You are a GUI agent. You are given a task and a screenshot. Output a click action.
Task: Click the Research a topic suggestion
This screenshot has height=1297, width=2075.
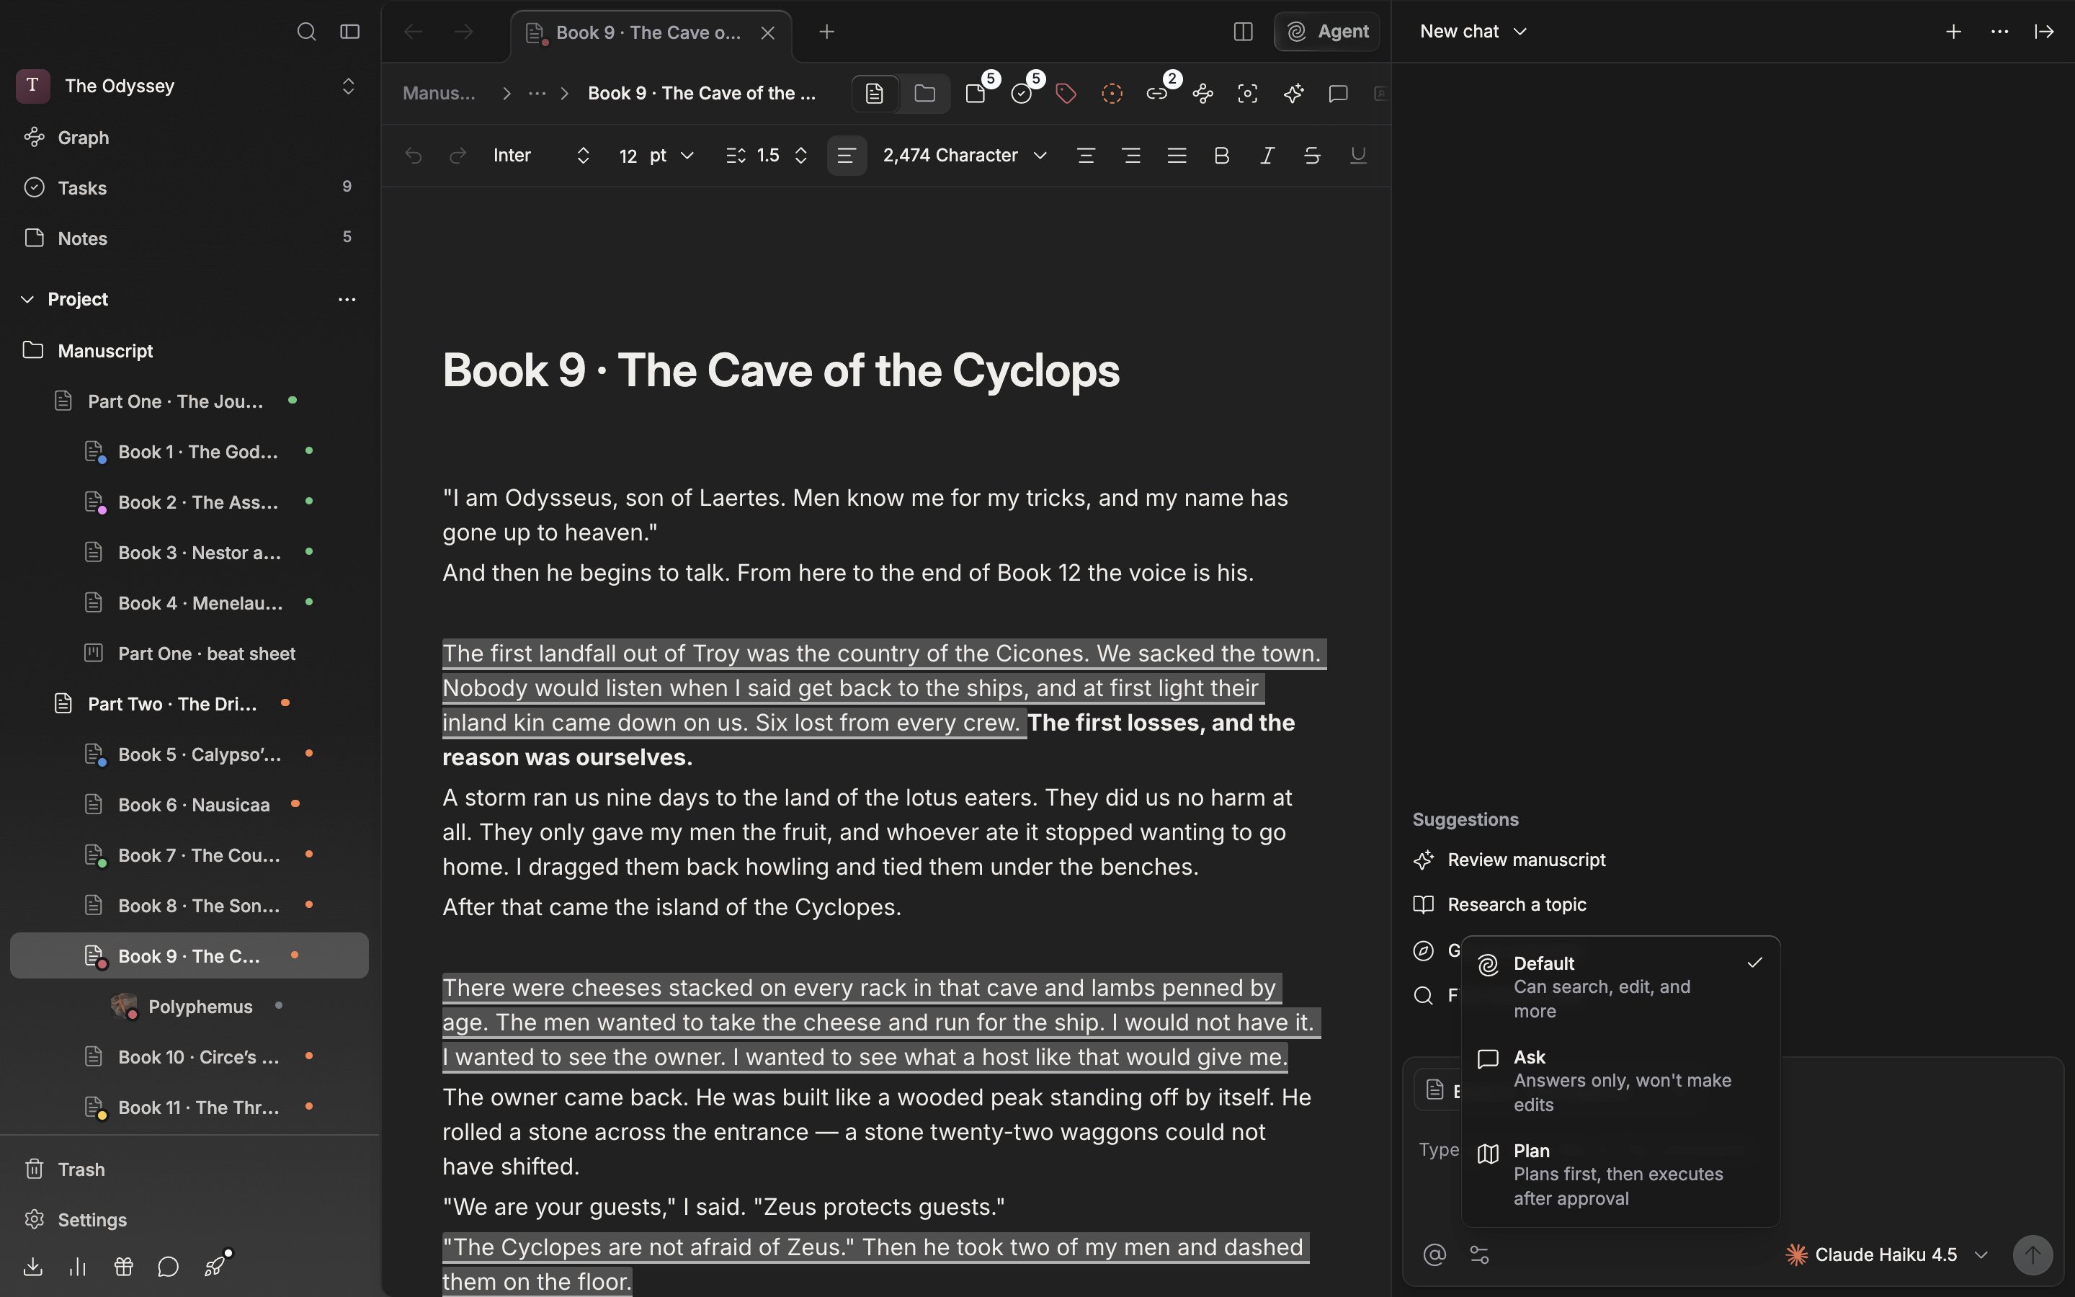pyautogui.click(x=1499, y=904)
